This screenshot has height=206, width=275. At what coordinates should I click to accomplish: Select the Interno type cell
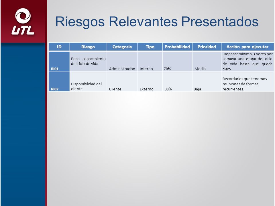pos(150,61)
